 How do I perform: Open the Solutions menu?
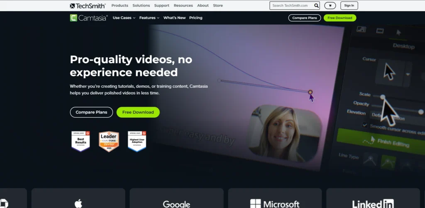[141, 5]
